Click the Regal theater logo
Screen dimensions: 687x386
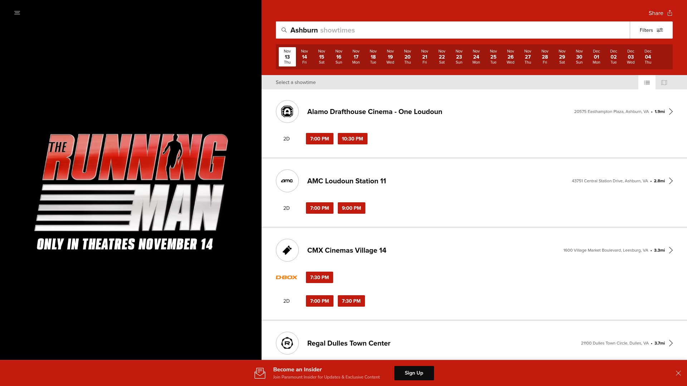287,343
